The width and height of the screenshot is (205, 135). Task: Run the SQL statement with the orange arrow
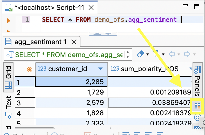[9, 21]
